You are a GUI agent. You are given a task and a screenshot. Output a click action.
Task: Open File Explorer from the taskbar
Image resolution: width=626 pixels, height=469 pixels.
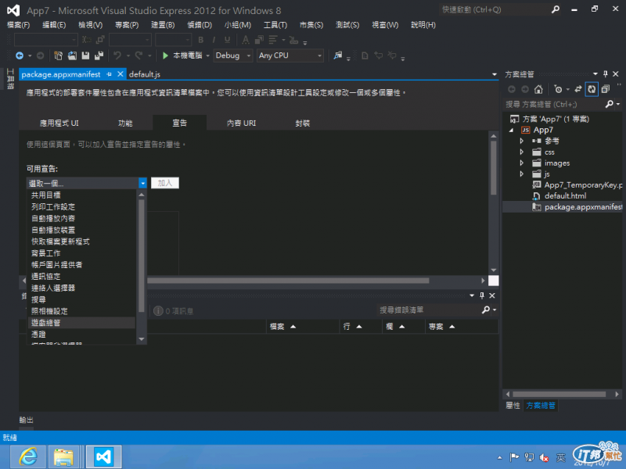[63, 457]
